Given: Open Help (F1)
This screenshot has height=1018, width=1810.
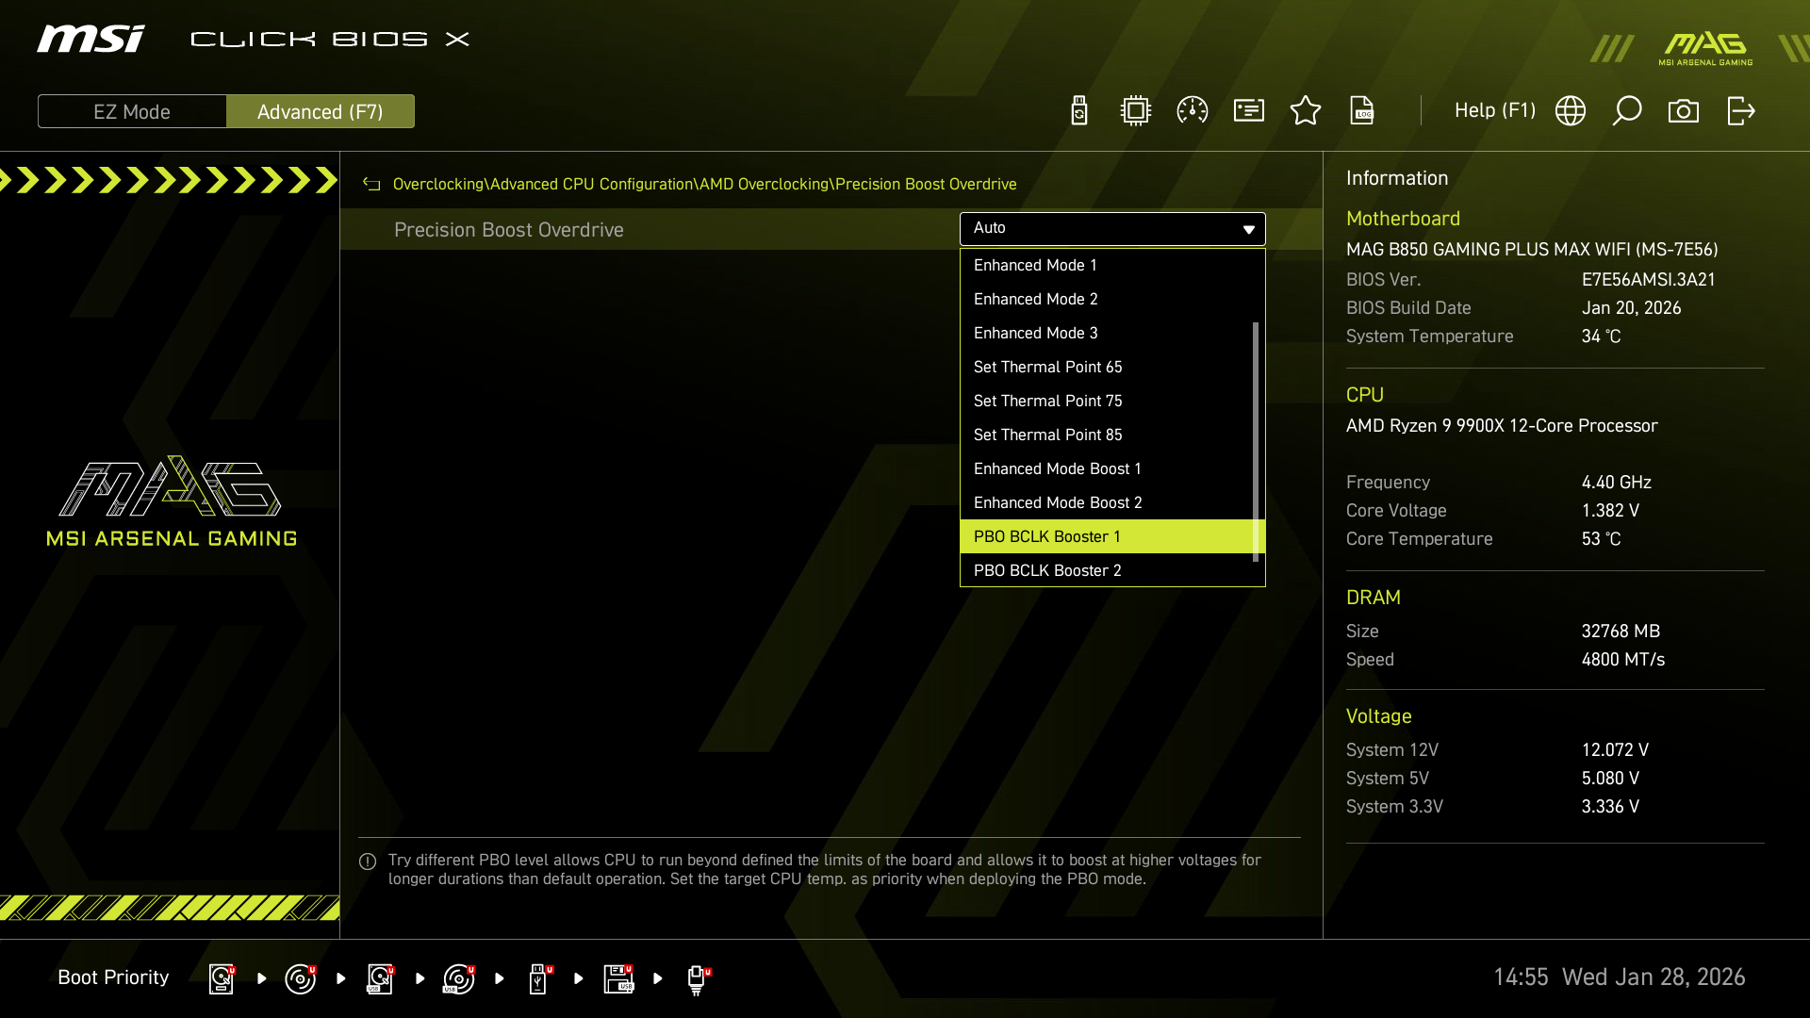Looking at the screenshot, I should coord(1494,111).
